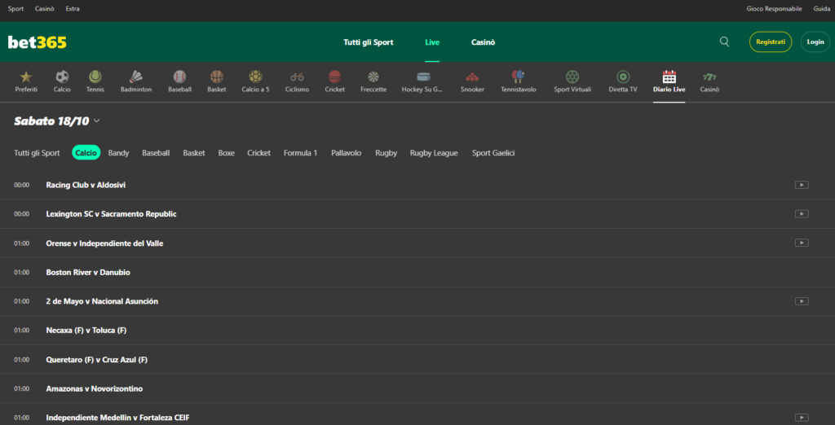Expand the Sabato 18/10 date dropdown

pos(97,121)
